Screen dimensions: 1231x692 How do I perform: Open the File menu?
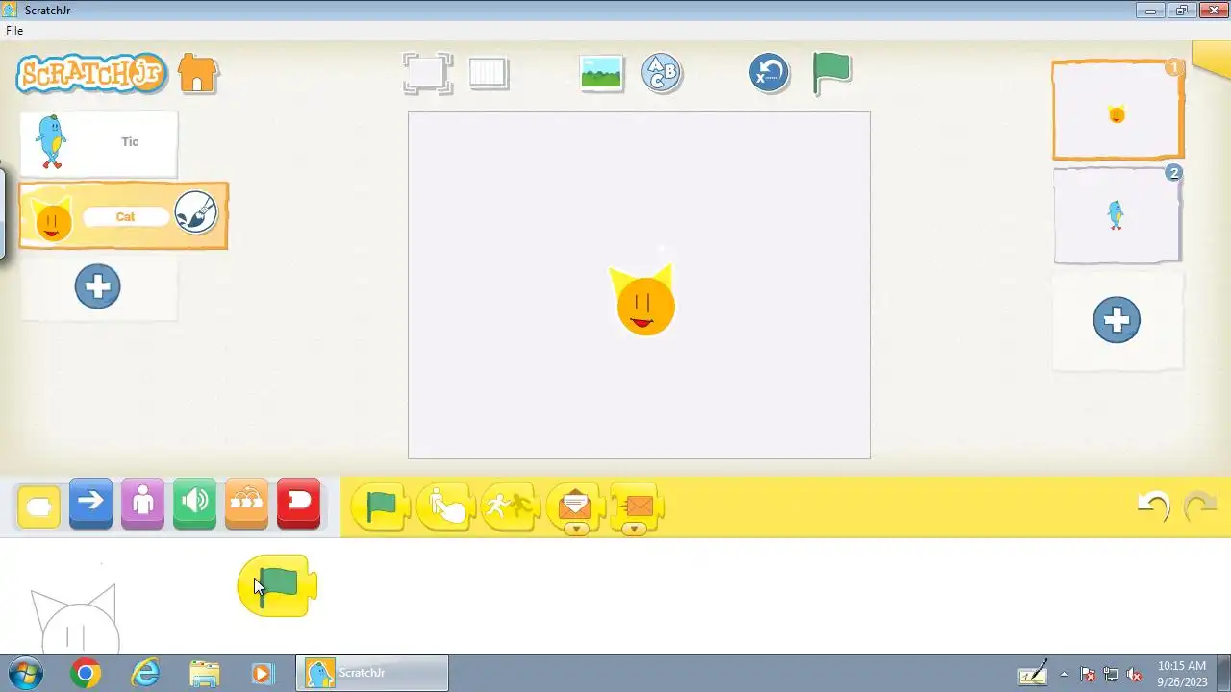tap(14, 31)
